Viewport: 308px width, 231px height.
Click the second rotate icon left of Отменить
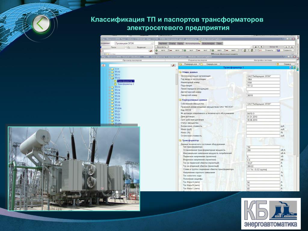tap(252, 51)
